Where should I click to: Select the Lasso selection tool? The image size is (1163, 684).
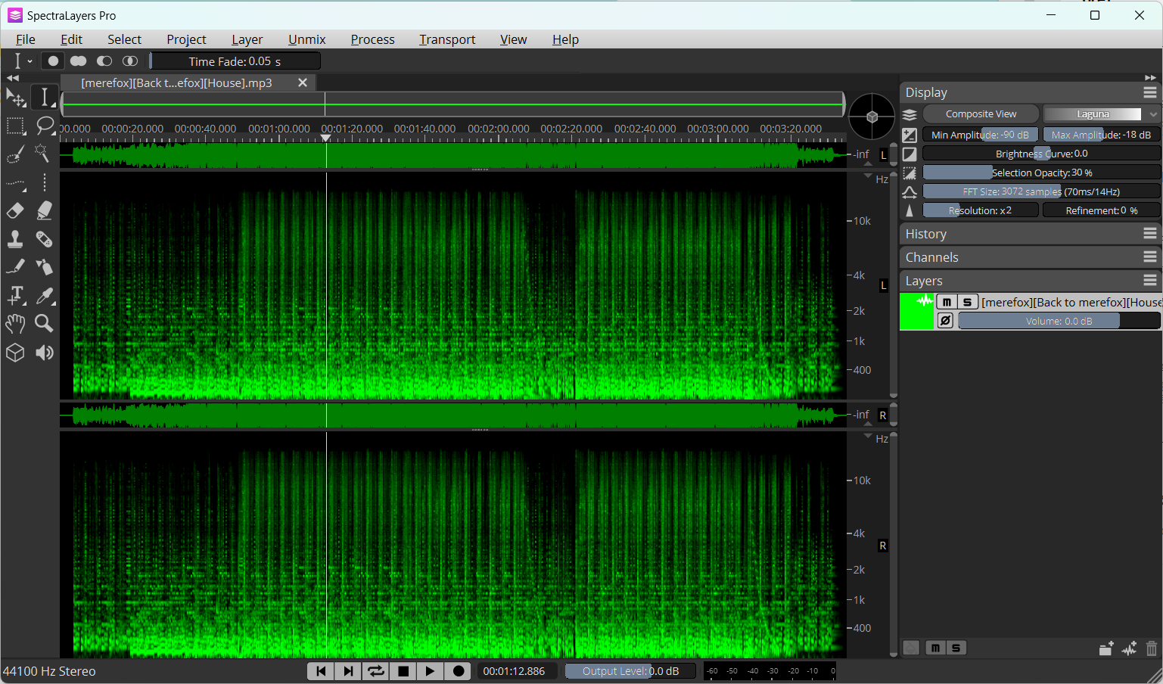tap(45, 126)
